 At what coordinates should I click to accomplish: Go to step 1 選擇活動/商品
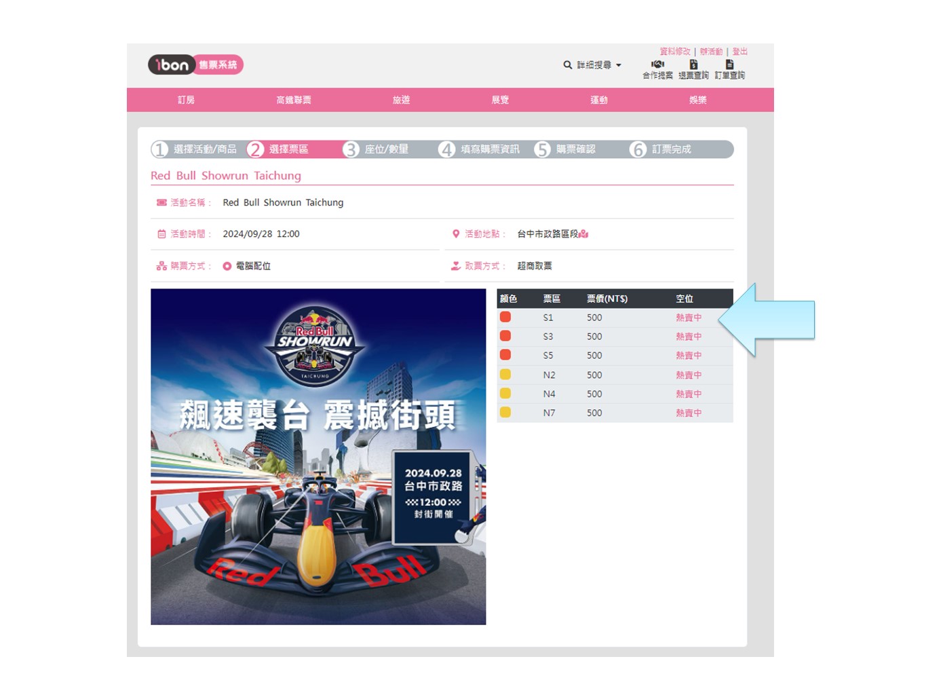point(195,149)
